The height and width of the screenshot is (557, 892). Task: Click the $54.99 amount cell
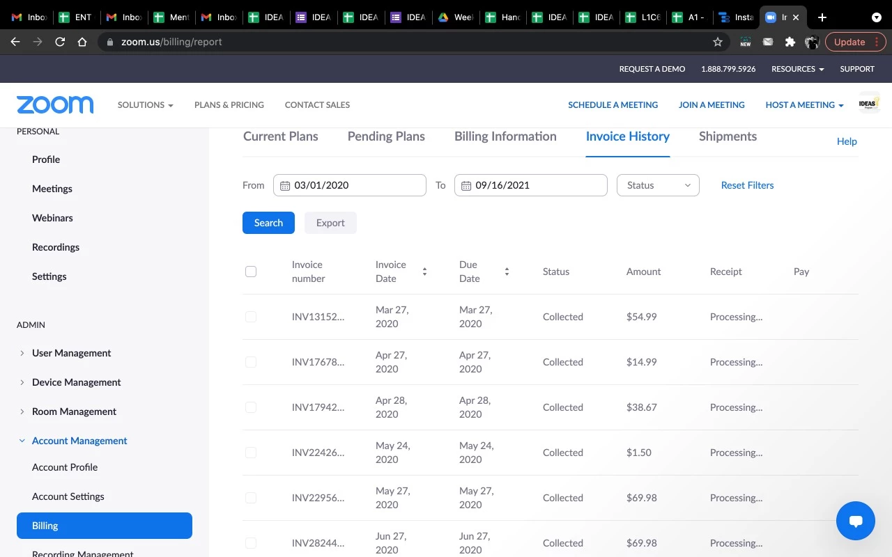pyautogui.click(x=642, y=317)
